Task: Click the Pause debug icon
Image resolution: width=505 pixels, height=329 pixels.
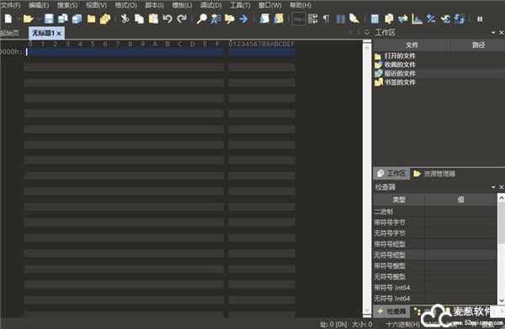Action: pos(480,19)
